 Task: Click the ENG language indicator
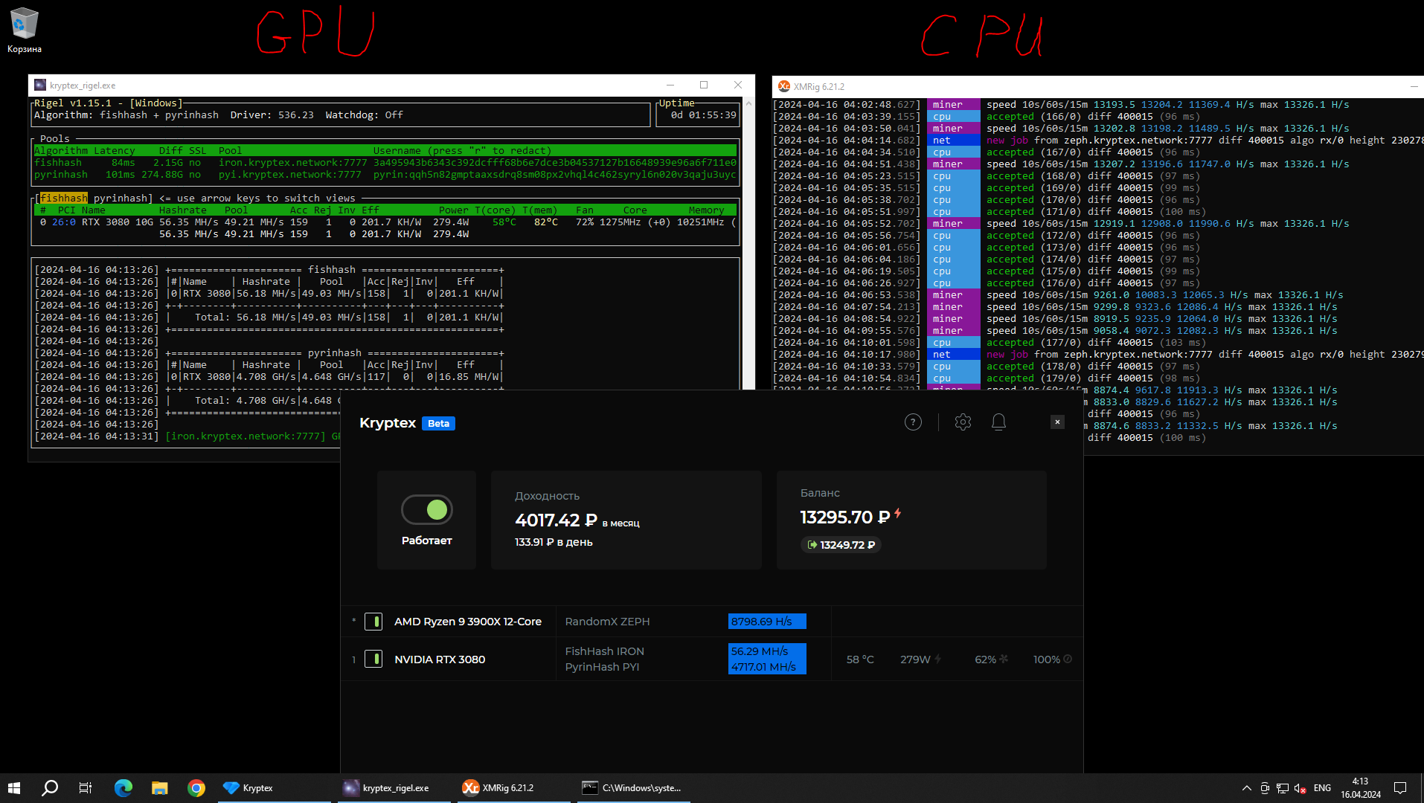point(1322,788)
